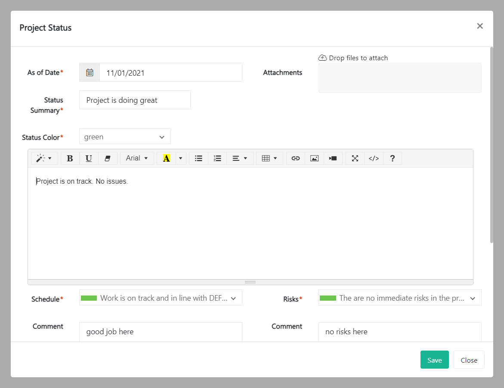Toggle fullscreen mode in the editor
The image size is (504, 388).
pos(355,158)
